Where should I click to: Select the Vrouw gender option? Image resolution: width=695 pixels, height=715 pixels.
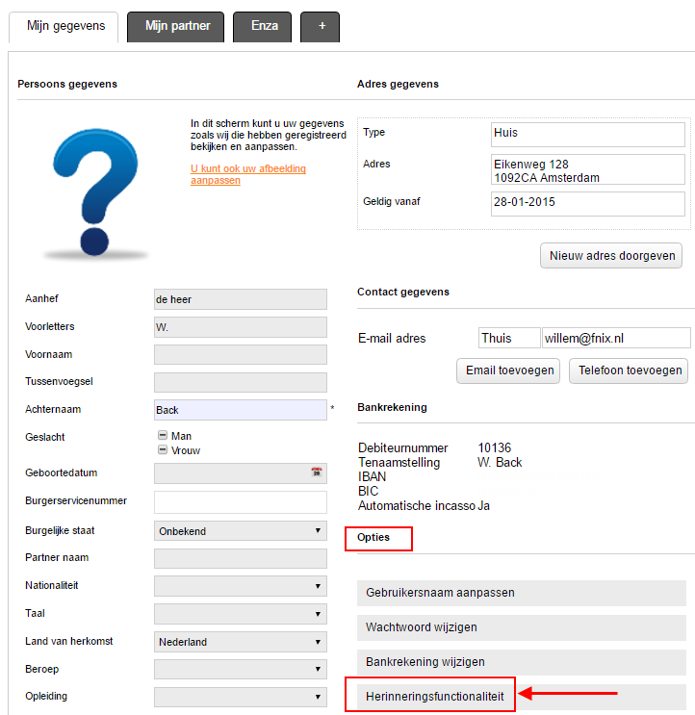click(163, 449)
